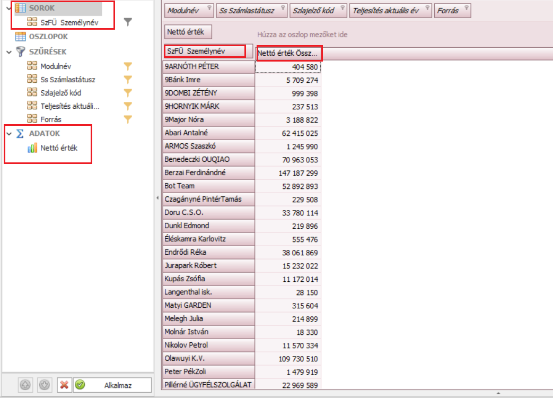Click the Nettó érték data field button
Screen dimensions: 553x398
(x=188, y=32)
